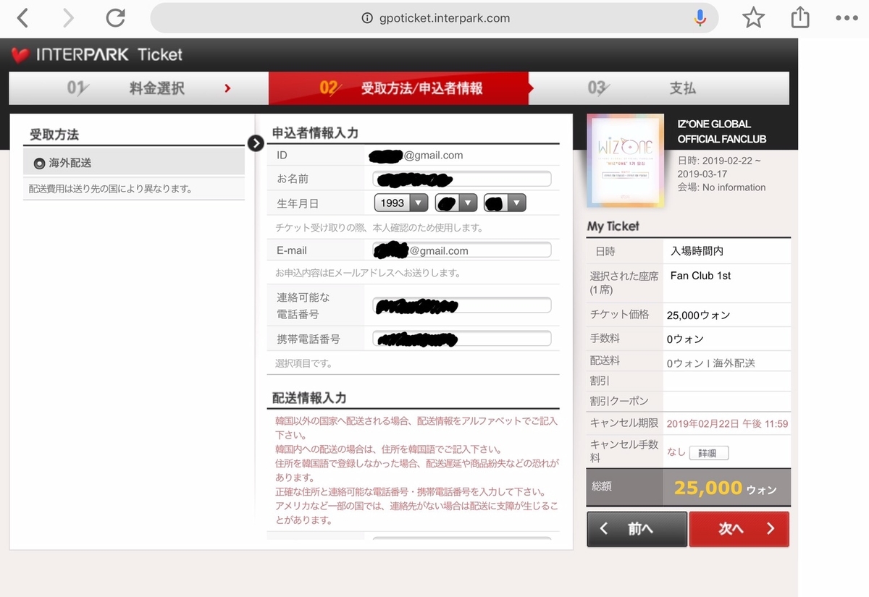
Task: Tap the browser forward arrow
Action: [x=69, y=18]
